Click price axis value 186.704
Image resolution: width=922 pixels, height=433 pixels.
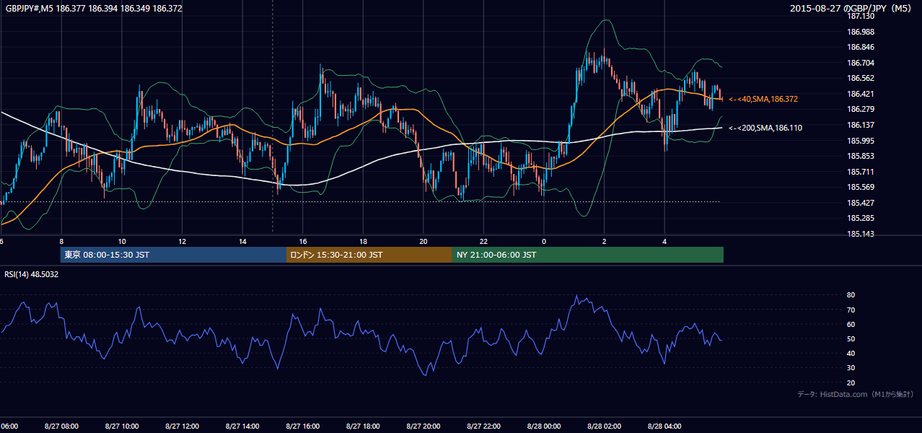(x=861, y=63)
